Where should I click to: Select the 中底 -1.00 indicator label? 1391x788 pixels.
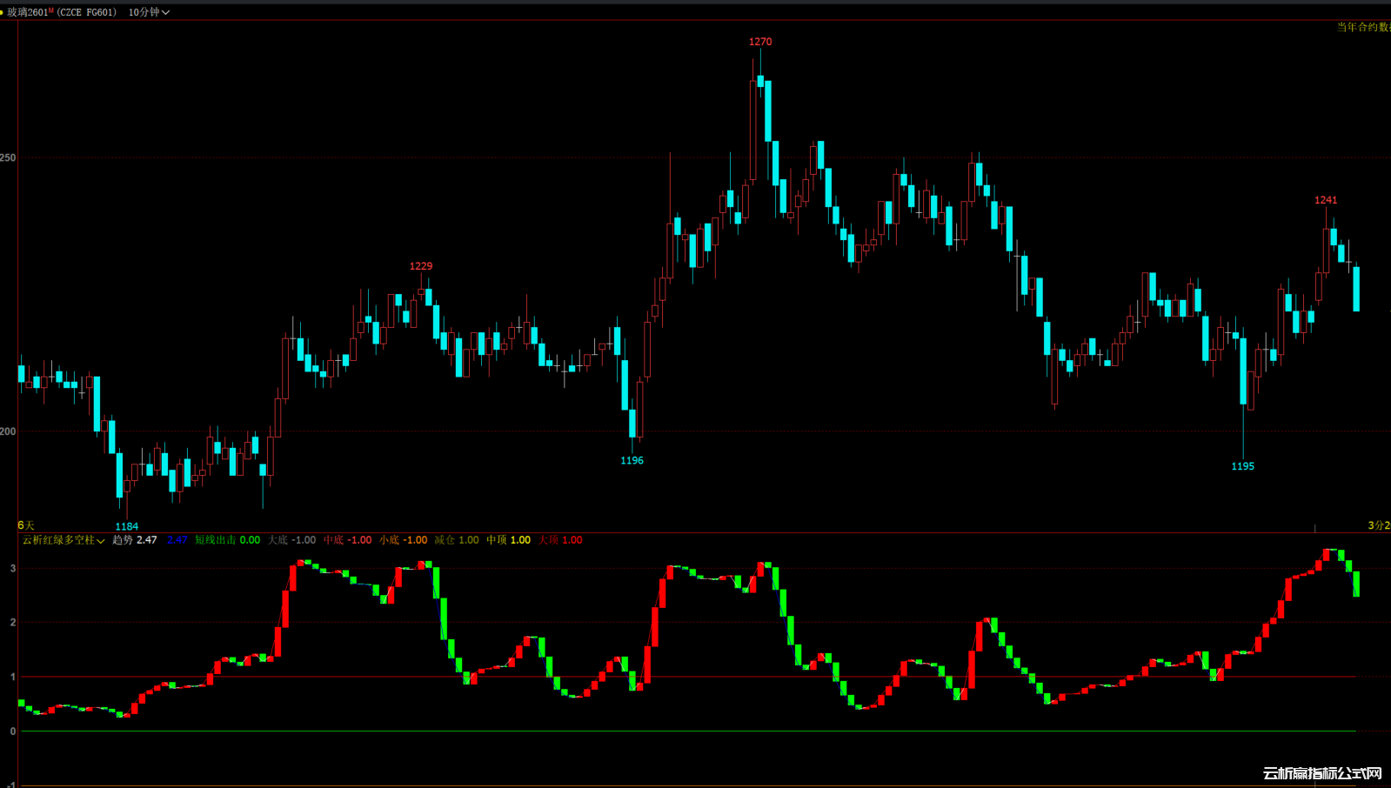(x=347, y=540)
